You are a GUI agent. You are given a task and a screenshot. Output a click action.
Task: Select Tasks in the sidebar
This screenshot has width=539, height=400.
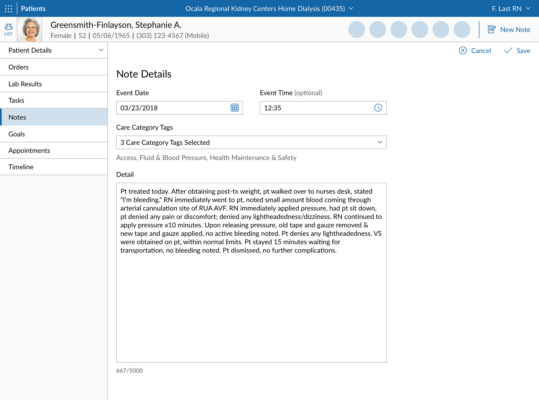(54, 100)
